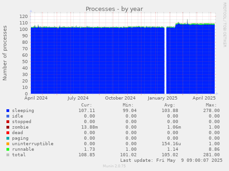The width and height of the screenshot is (229, 171).
Task: Click the 'Avg:' column header
Action: pos(170,105)
